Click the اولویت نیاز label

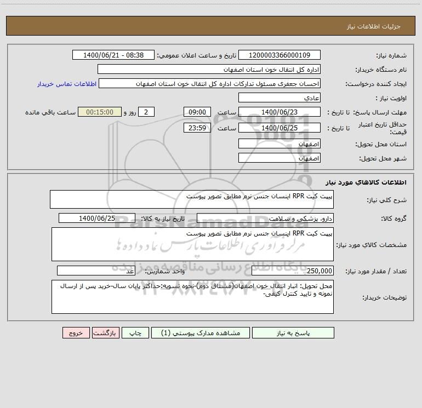point(391,98)
